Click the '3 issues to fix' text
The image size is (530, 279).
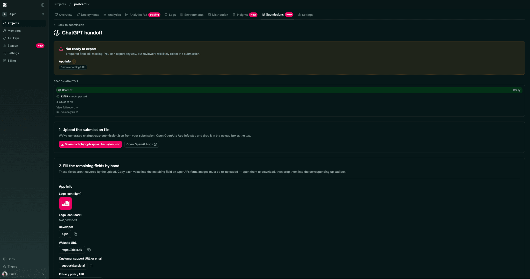click(65, 102)
